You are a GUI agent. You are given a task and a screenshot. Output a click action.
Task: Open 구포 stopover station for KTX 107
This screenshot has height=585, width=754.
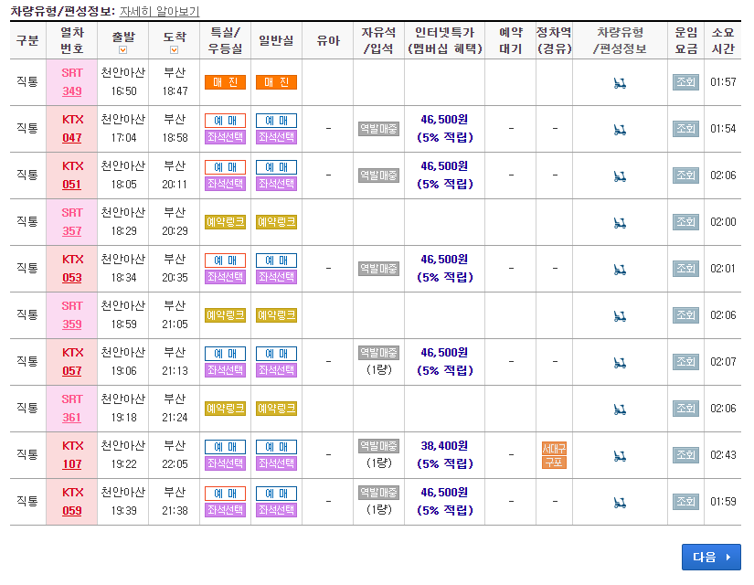tap(554, 463)
